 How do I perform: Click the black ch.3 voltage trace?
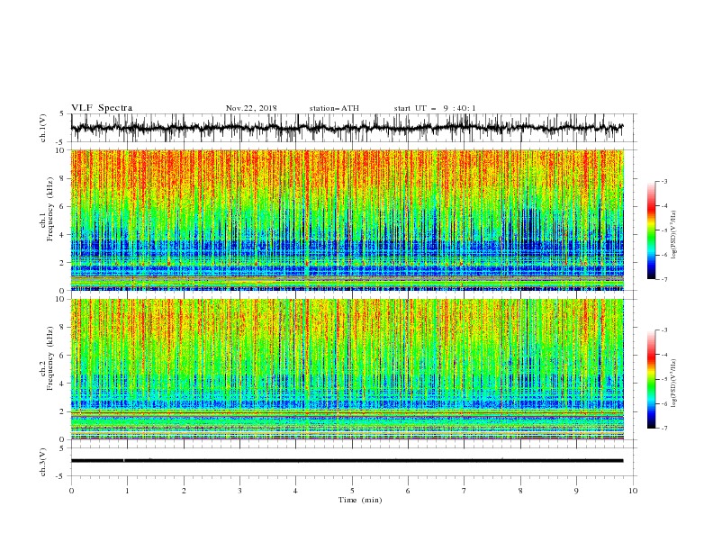tap(347, 461)
